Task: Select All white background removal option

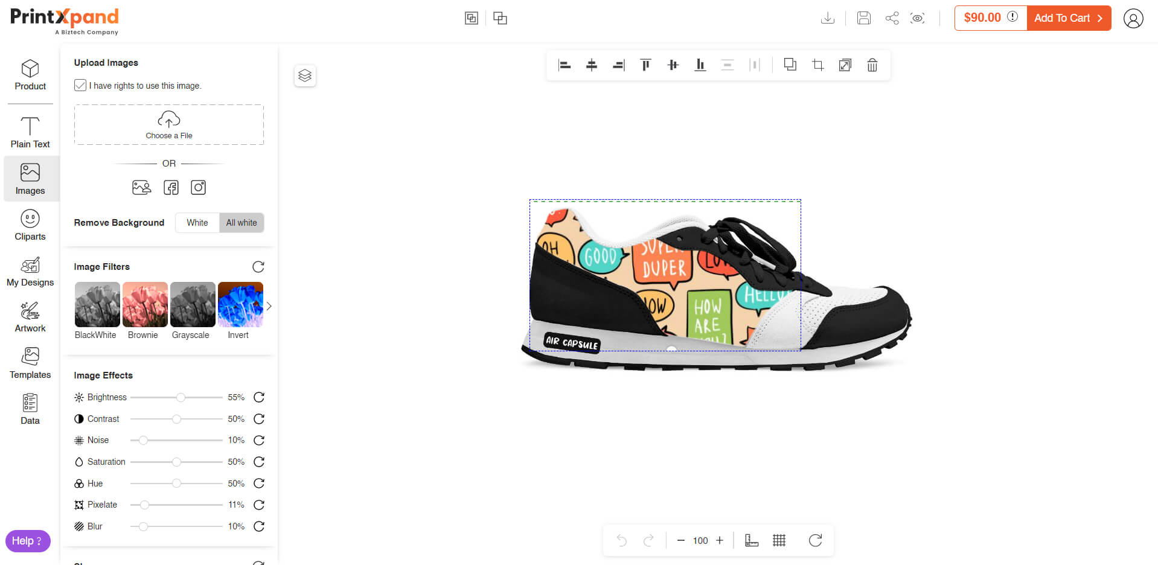Action: pos(242,223)
